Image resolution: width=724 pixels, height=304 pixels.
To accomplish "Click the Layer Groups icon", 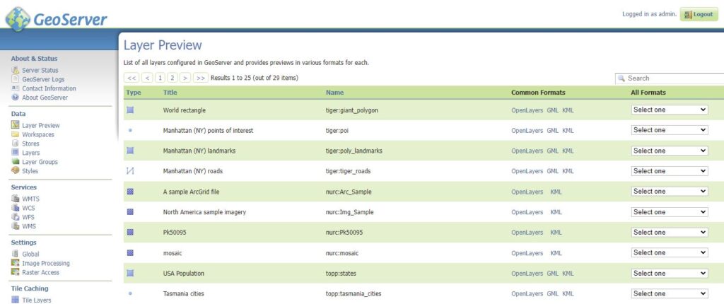I will coord(16,162).
